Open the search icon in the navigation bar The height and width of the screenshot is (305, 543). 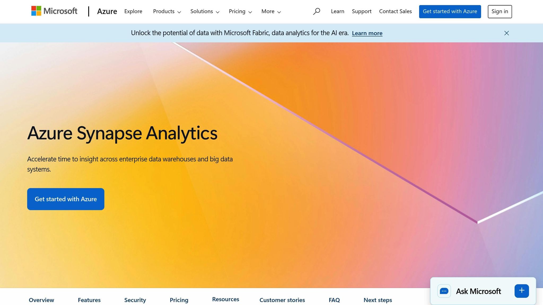tap(317, 11)
